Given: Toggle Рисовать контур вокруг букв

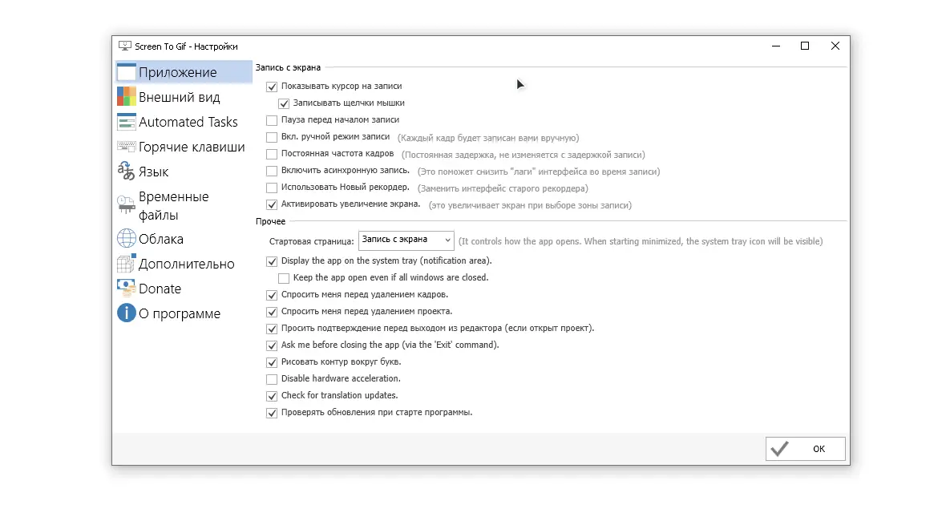Looking at the screenshot, I should [x=272, y=362].
